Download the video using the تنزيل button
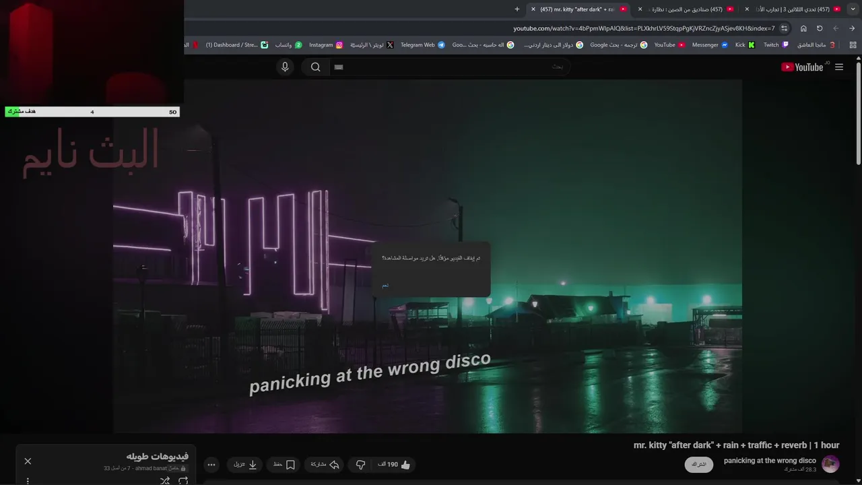This screenshot has height=485, width=862. (245, 464)
